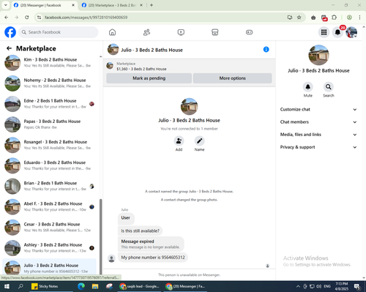Open the Google Chrome saqib lead taskbar window
366x292 pixels.
click(x=139, y=286)
